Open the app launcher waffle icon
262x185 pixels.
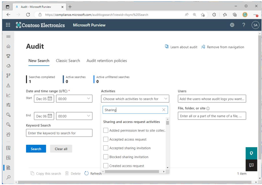coord(8,25)
